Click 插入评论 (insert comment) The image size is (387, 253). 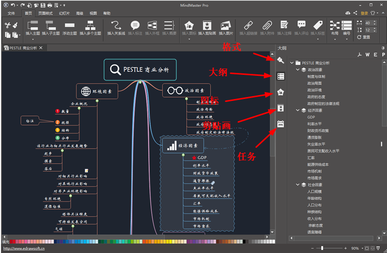pos(301,28)
